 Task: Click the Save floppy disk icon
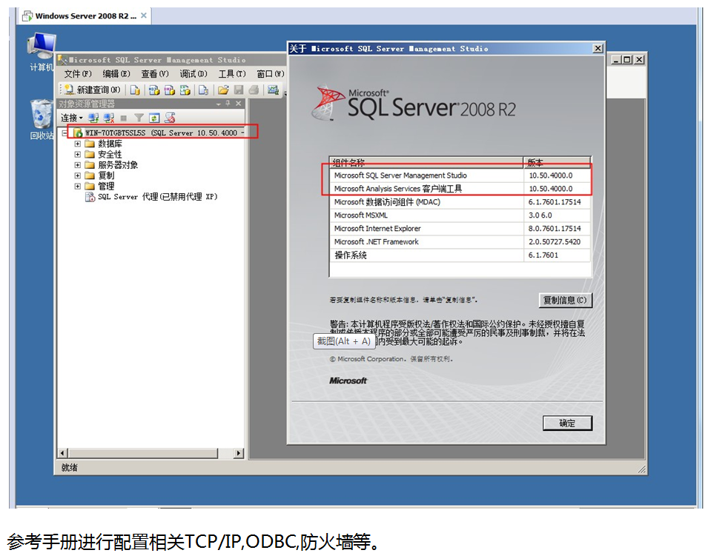coord(239,90)
